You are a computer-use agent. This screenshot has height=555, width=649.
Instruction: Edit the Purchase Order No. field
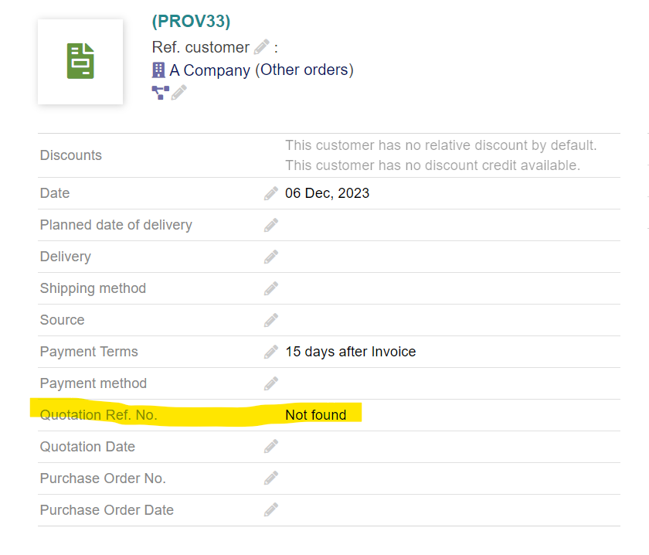click(x=270, y=478)
